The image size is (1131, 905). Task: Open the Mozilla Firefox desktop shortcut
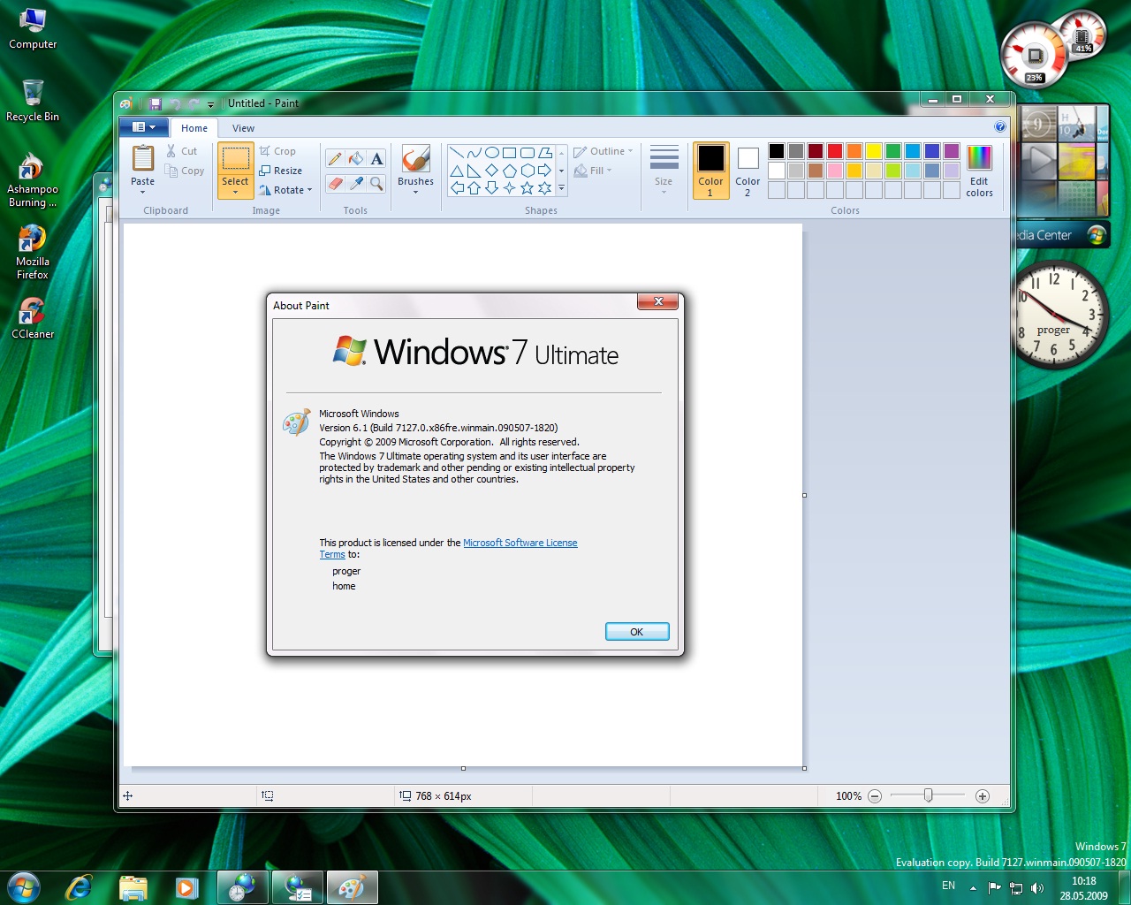(33, 252)
